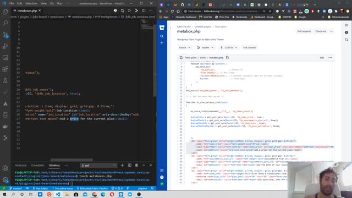The width and height of the screenshot is (352, 198).
Task: Maximize terminal panel with chevron up
Action: (x=144, y=165)
